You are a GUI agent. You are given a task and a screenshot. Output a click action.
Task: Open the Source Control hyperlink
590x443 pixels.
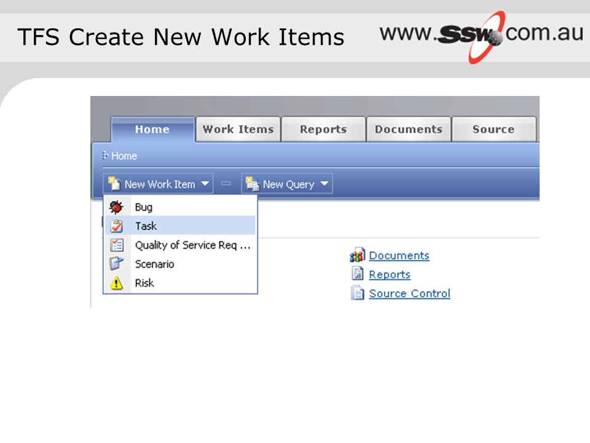409,293
